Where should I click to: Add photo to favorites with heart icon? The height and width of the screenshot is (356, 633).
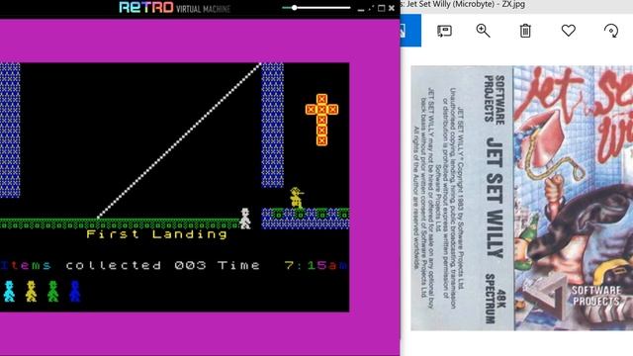pyautogui.click(x=568, y=31)
